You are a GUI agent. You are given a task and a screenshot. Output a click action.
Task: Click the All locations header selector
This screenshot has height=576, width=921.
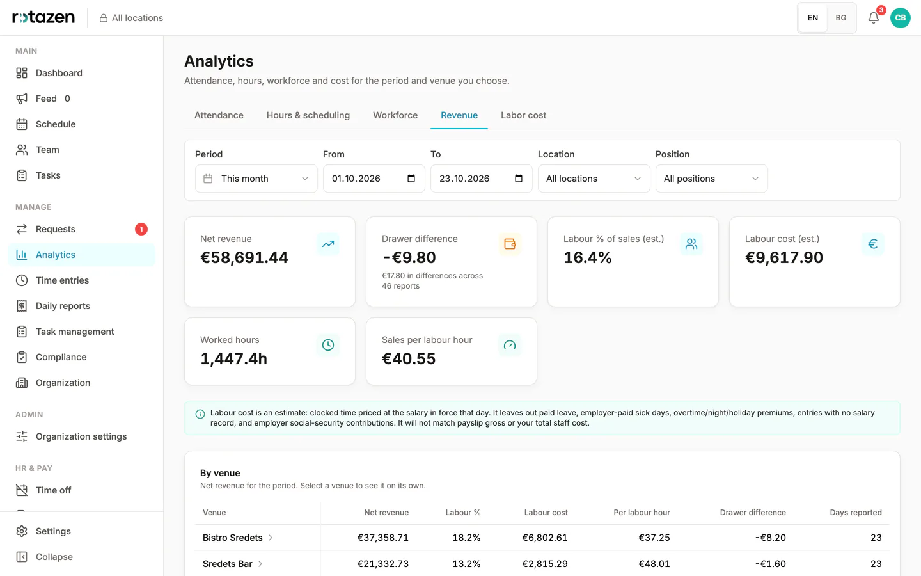tap(131, 18)
